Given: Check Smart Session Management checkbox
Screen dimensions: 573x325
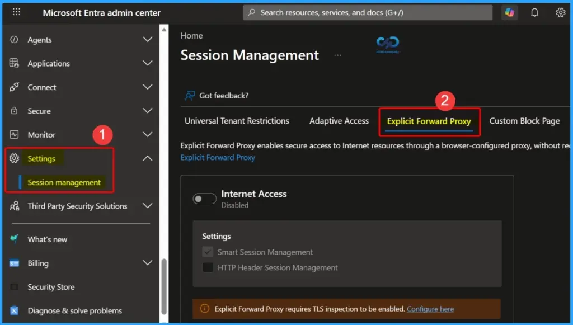Looking at the screenshot, I should point(208,252).
